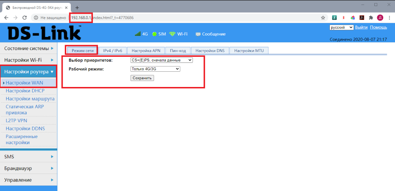Expand the Брандмауэр sidebar section
The width and height of the screenshot is (395, 191).
28,168
